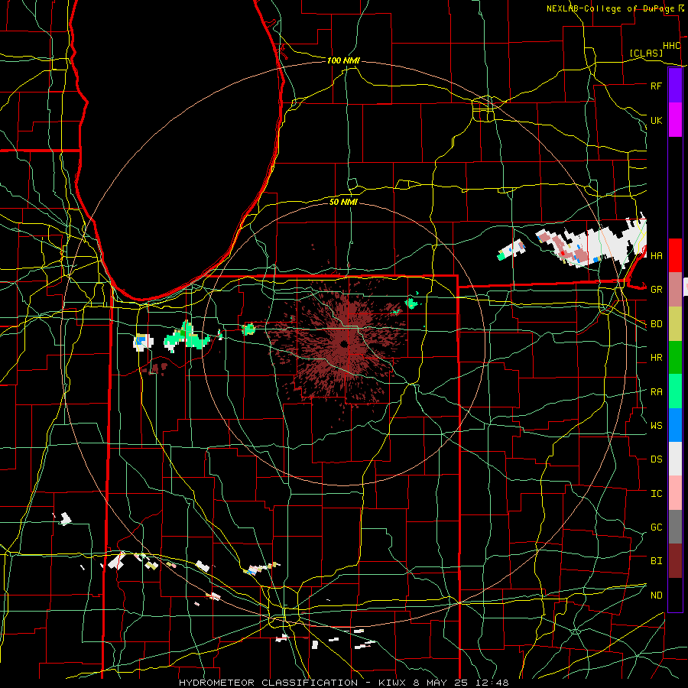
Task: Click the DS white legend swatch
Action: point(675,459)
